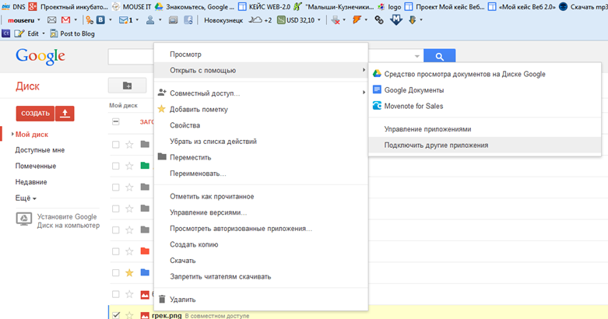Click the Диск heading link
Image resolution: width=608 pixels, height=319 pixels.
[27, 86]
